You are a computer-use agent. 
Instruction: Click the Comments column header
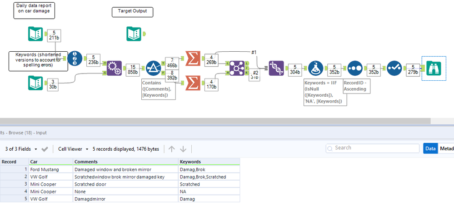[x=125, y=162]
